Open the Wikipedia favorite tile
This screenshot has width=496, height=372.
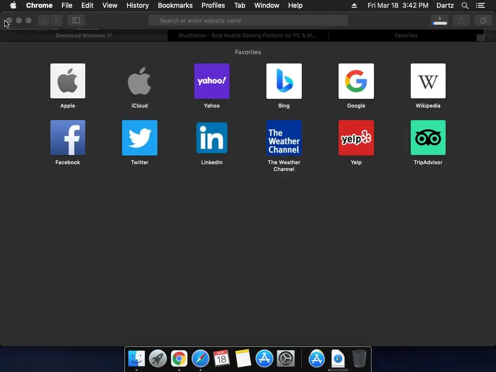coord(428,81)
